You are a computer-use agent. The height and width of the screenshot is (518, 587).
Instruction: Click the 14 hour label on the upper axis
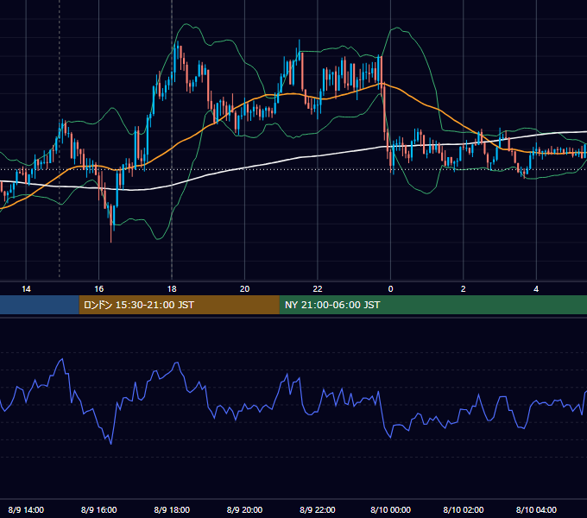click(x=26, y=289)
